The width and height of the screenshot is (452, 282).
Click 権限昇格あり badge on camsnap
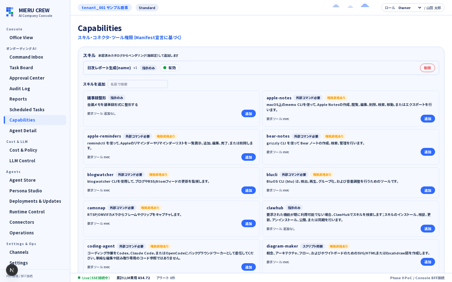coord(150,208)
